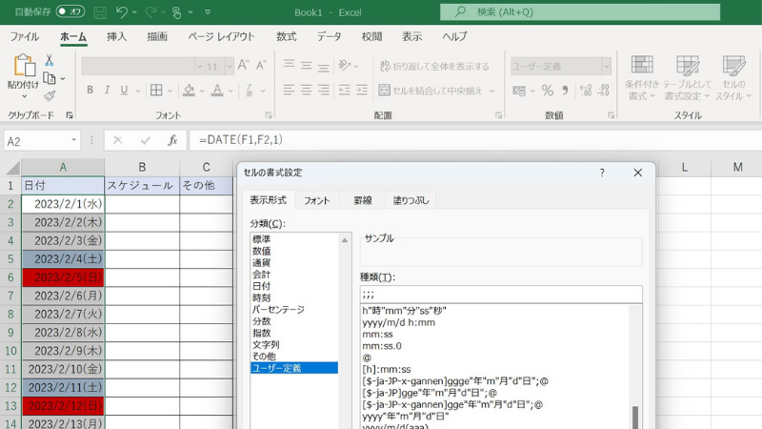Click the 貼り付け paste icon

coord(24,65)
